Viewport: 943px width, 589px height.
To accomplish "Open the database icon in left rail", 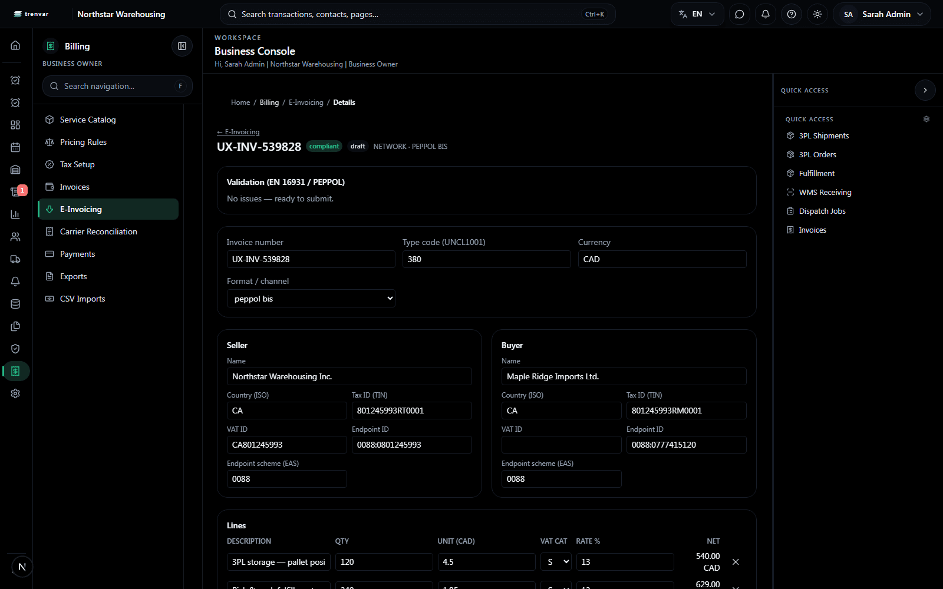I will (15, 304).
